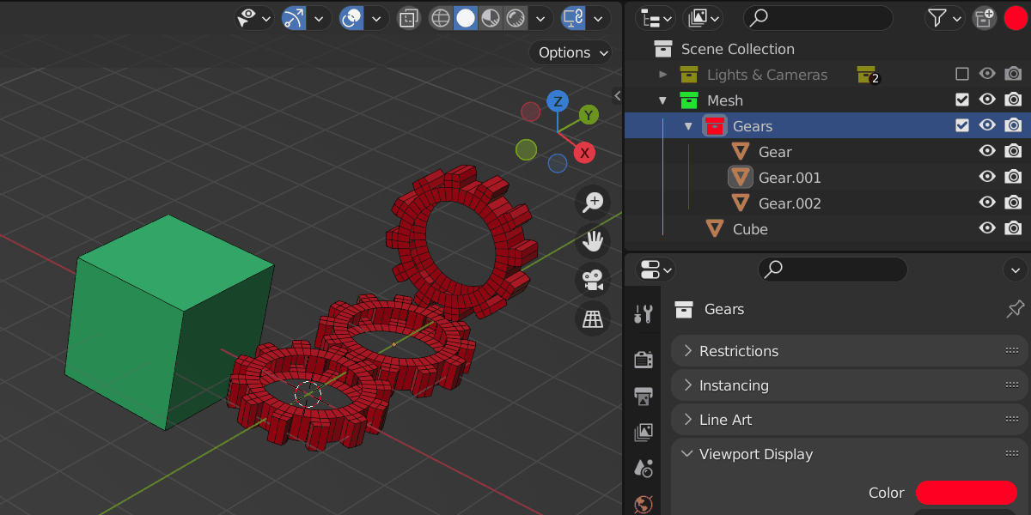Click the green Mesh collection icon
The width and height of the screenshot is (1031, 515).
point(689,100)
